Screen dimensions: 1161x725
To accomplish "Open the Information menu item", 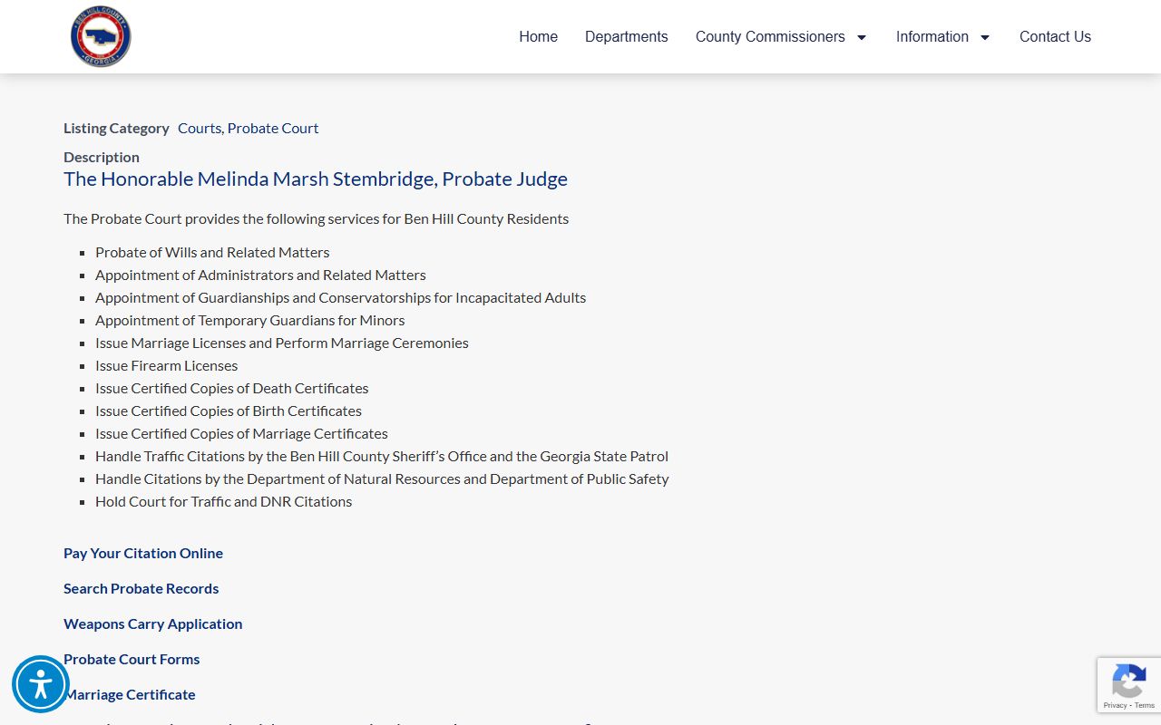I will coord(932,36).
